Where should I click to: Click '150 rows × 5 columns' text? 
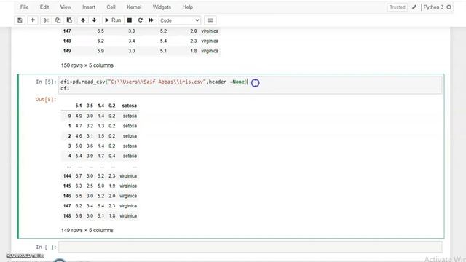87,65
